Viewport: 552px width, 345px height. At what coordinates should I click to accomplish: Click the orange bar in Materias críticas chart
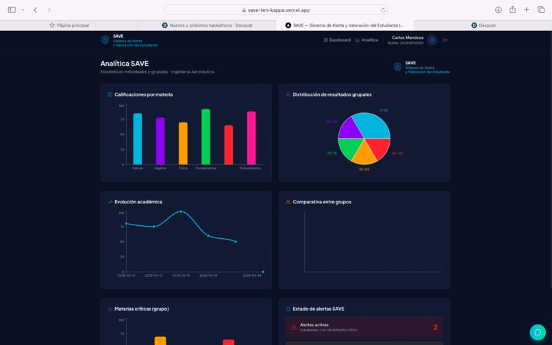160,341
